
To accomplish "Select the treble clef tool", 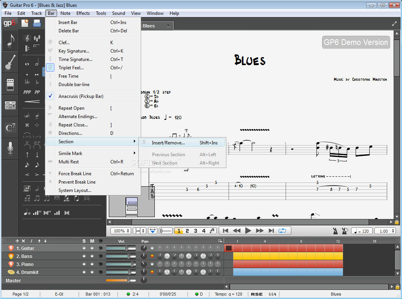I will pos(27,38).
